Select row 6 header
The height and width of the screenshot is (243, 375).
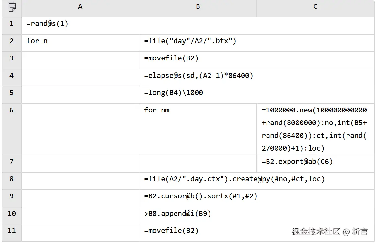coord(11,110)
